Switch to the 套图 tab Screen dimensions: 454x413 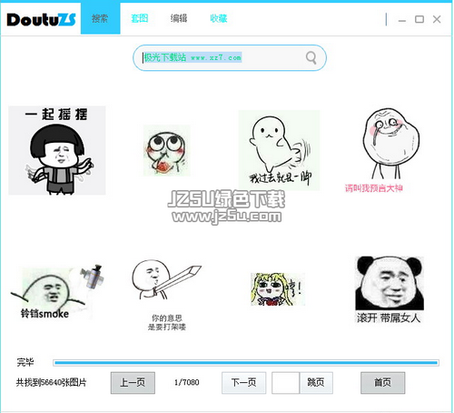(x=140, y=18)
